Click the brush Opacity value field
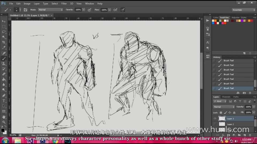Viewport: 257px width, 144px height. point(78,10)
